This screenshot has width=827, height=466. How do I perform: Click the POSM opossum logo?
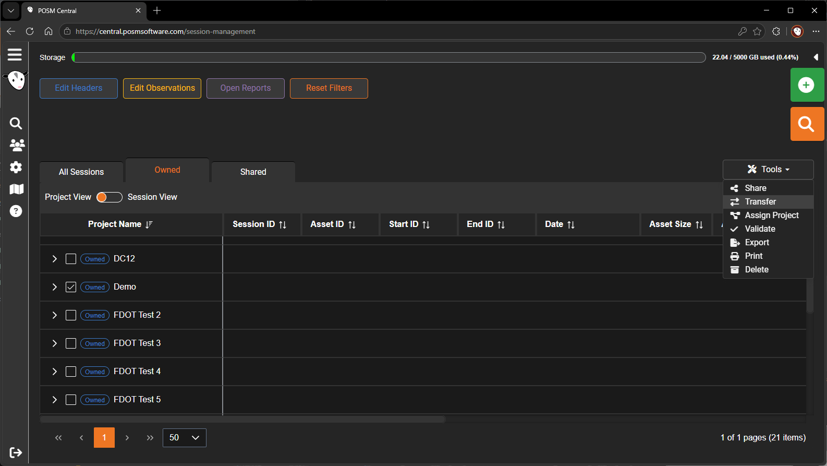coord(16,80)
